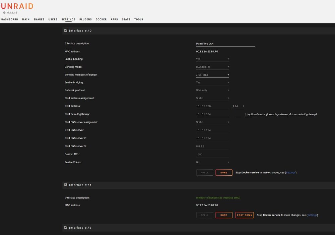The height and width of the screenshot is (235, 335).
Task: Click the Port Down button for eth1
Action: (x=245, y=215)
